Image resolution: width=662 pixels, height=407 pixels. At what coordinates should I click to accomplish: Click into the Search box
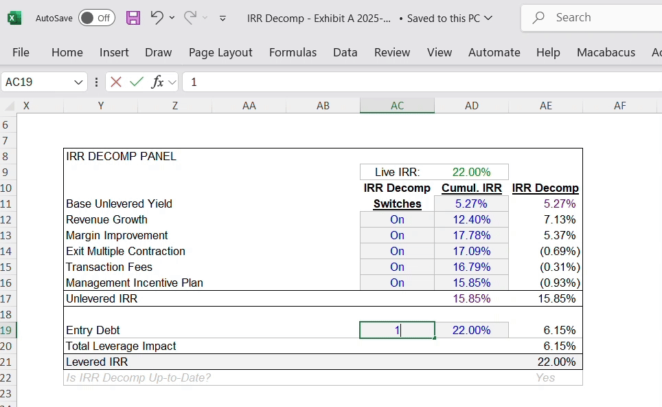(591, 18)
